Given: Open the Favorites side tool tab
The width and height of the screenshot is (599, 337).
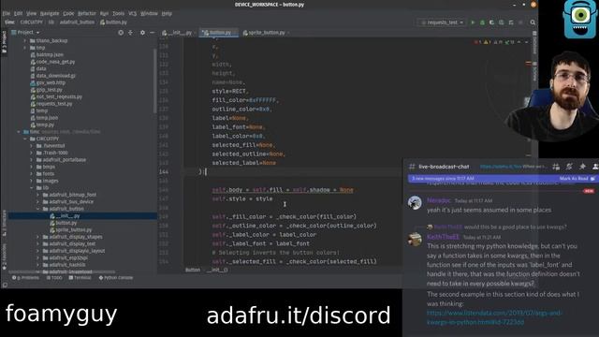Looking at the screenshot, I should 4,256.
